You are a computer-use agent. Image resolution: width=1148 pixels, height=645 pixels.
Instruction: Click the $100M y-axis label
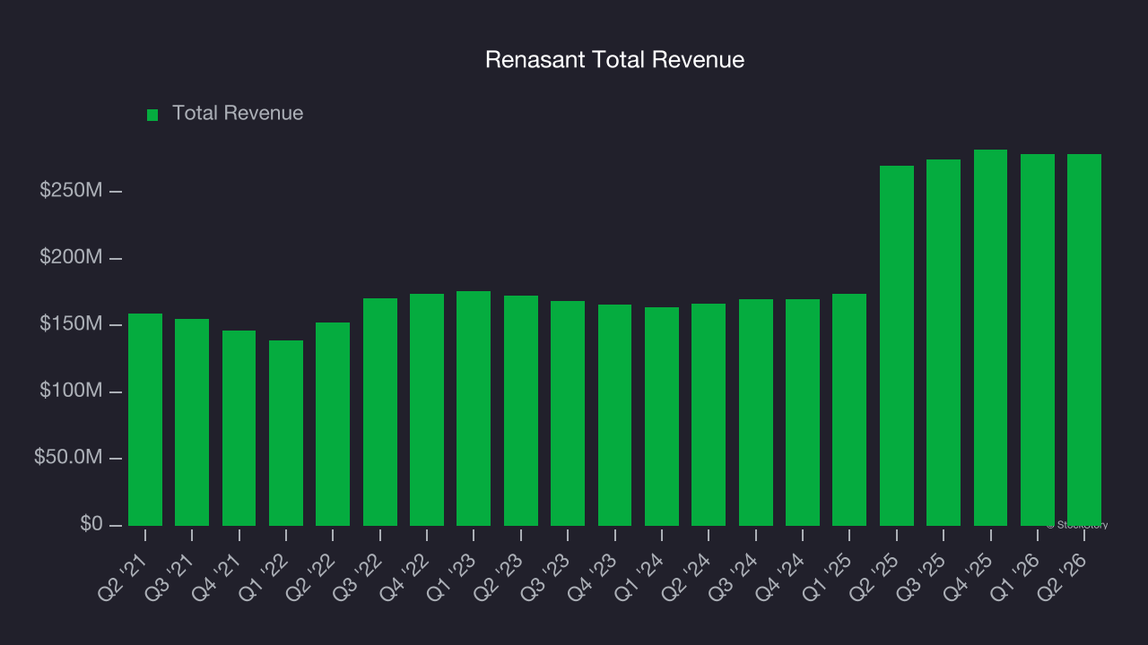tap(71, 391)
